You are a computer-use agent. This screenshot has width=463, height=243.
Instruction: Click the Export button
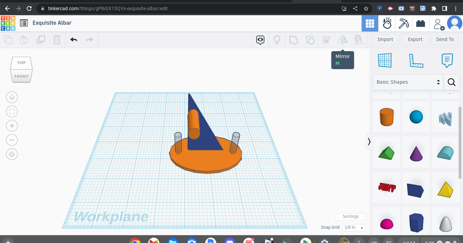click(x=415, y=39)
